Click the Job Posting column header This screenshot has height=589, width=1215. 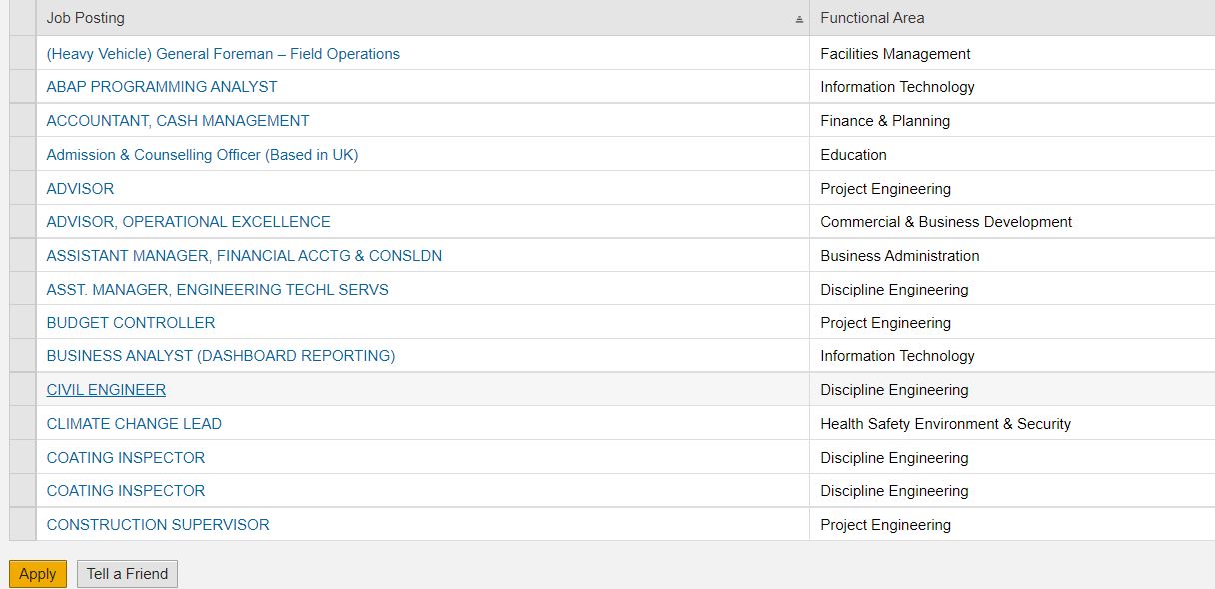tap(86, 18)
